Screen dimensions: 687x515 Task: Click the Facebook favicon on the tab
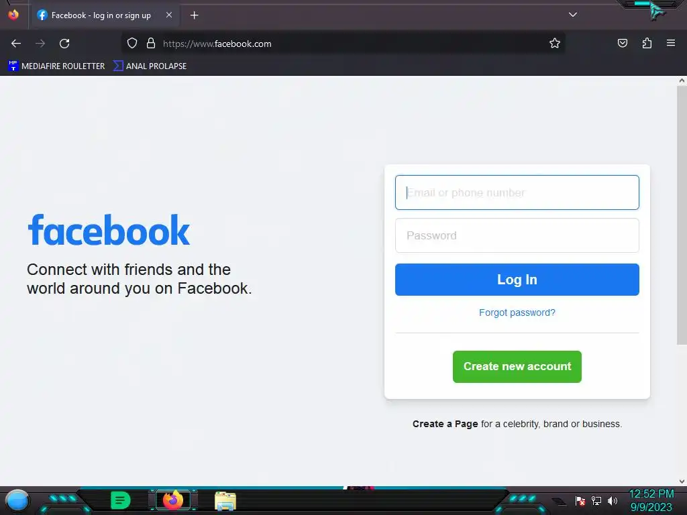tap(42, 15)
